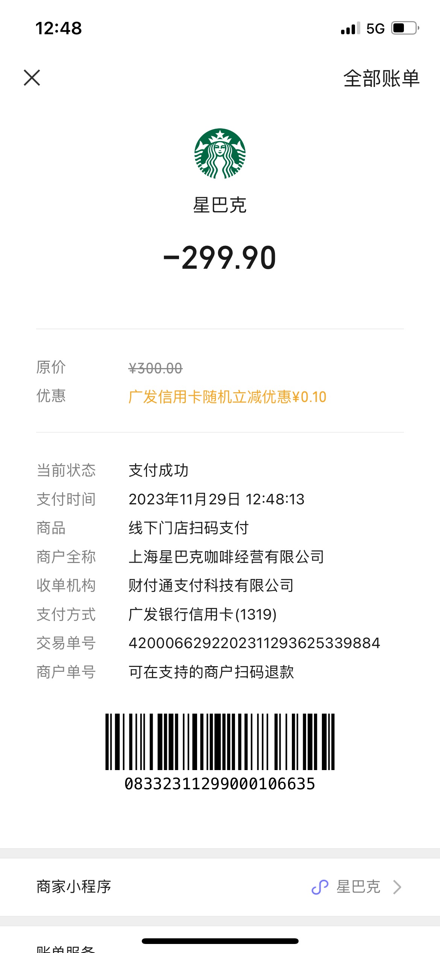
Task: Tap the 星巴克 merchant name
Action: [220, 205]
